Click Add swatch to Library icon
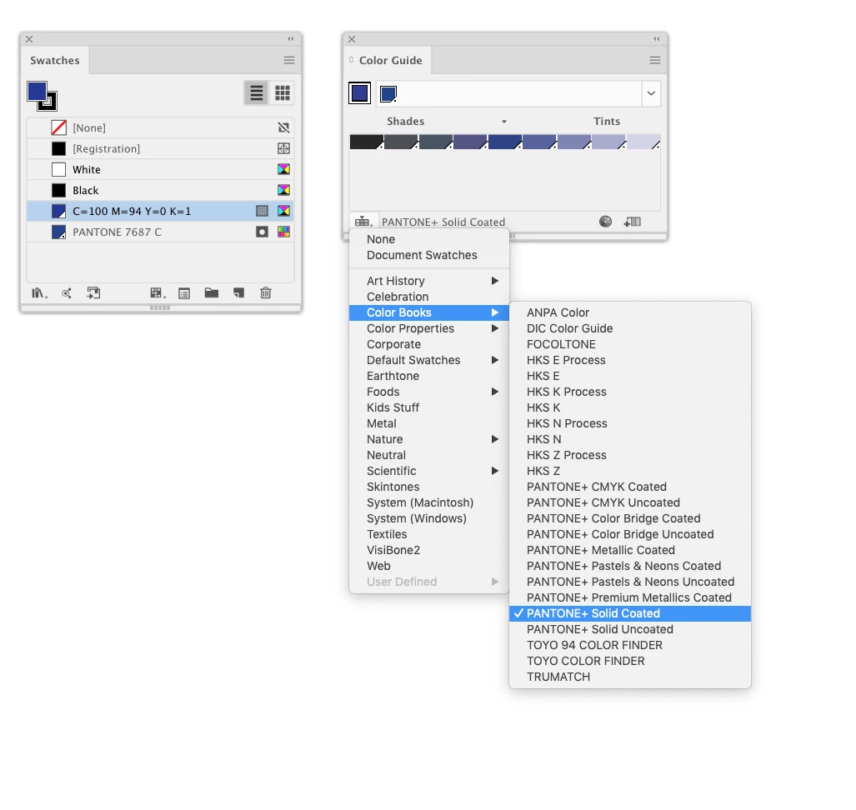The width and height of the screenshot is (856, 810). (93, 293)
